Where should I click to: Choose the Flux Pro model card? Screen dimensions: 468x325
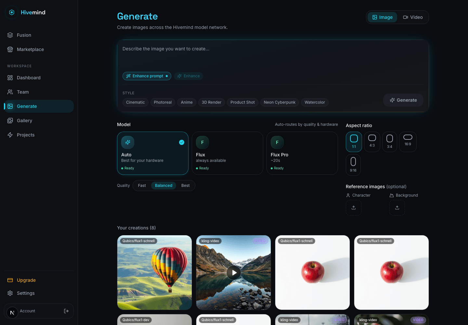(x=302, y=153)
